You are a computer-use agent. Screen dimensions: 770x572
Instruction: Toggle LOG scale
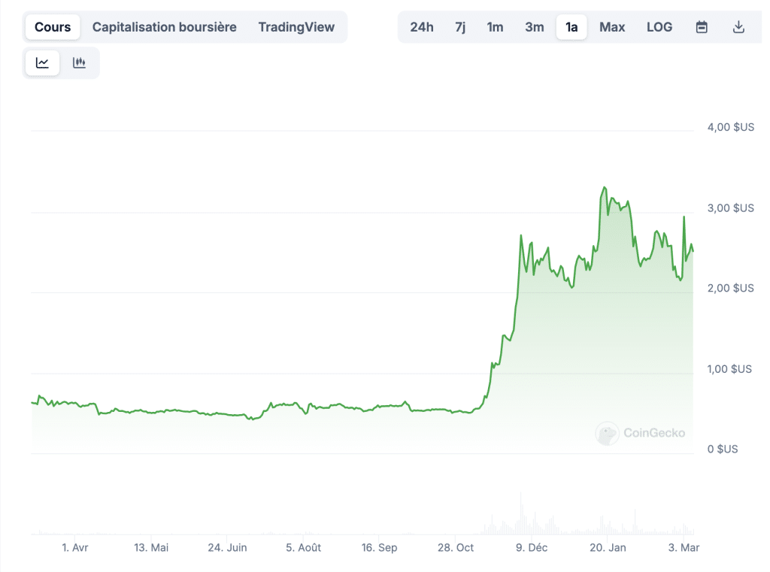click(659, 27)
